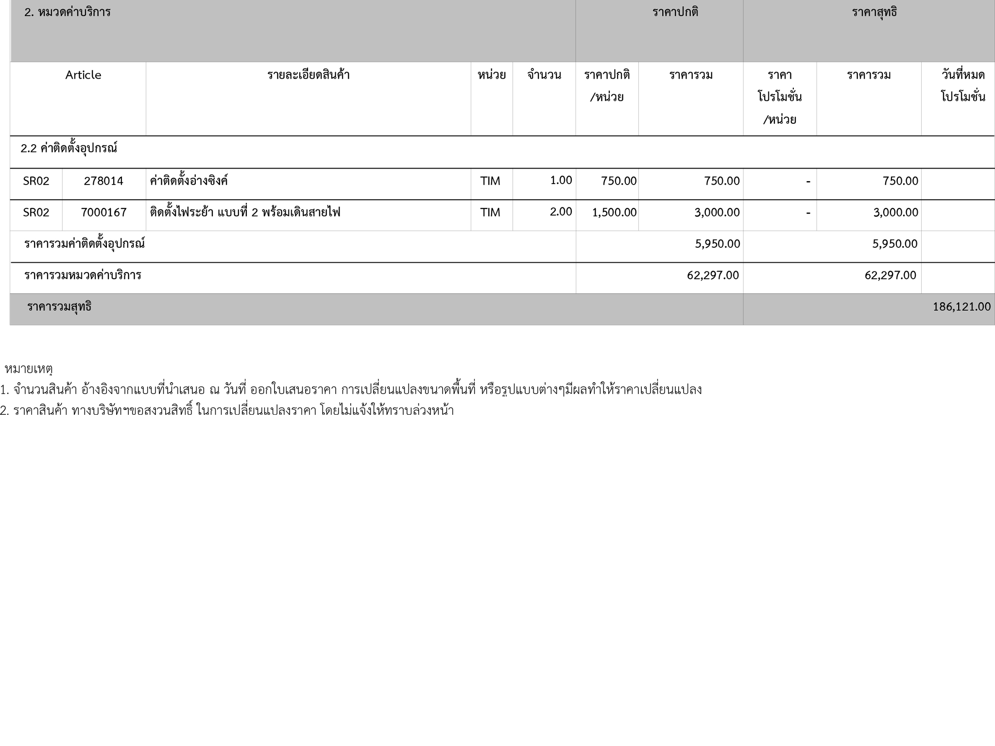This screenshot has height=746, width=995.
Task: Click the ราคาโปรโมชั่น/หน่วย column header
Action: coord(779,97)
